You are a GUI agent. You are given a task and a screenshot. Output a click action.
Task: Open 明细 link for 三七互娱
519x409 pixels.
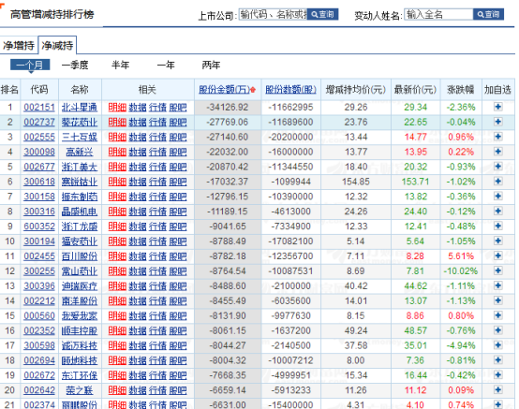pyautogui.click(x=117, y=137)
